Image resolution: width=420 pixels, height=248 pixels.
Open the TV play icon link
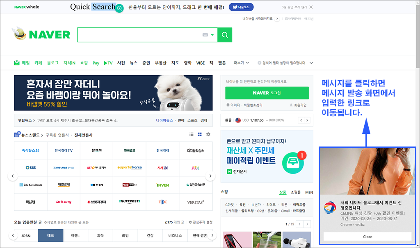[108, 63]
